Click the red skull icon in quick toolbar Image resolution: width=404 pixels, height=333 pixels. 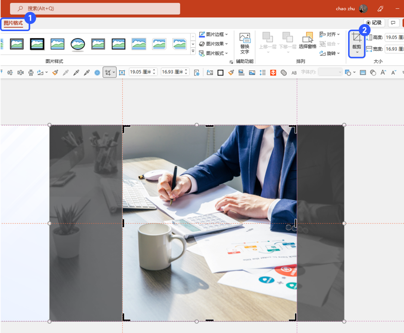click(273, 73)
